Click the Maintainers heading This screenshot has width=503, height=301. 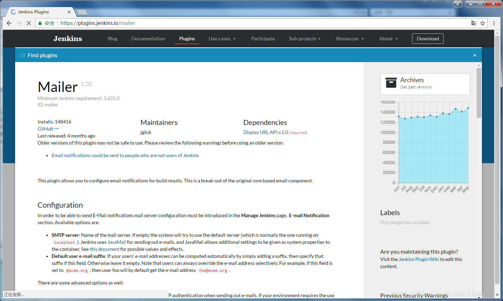coord(159,122)
